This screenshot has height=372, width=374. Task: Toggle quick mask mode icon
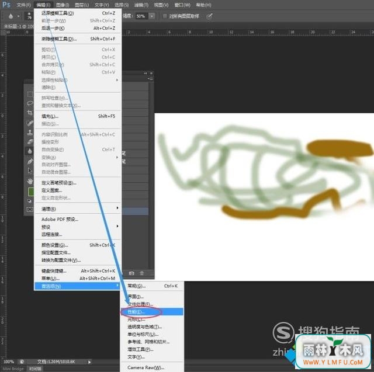(x=30, y=209)
